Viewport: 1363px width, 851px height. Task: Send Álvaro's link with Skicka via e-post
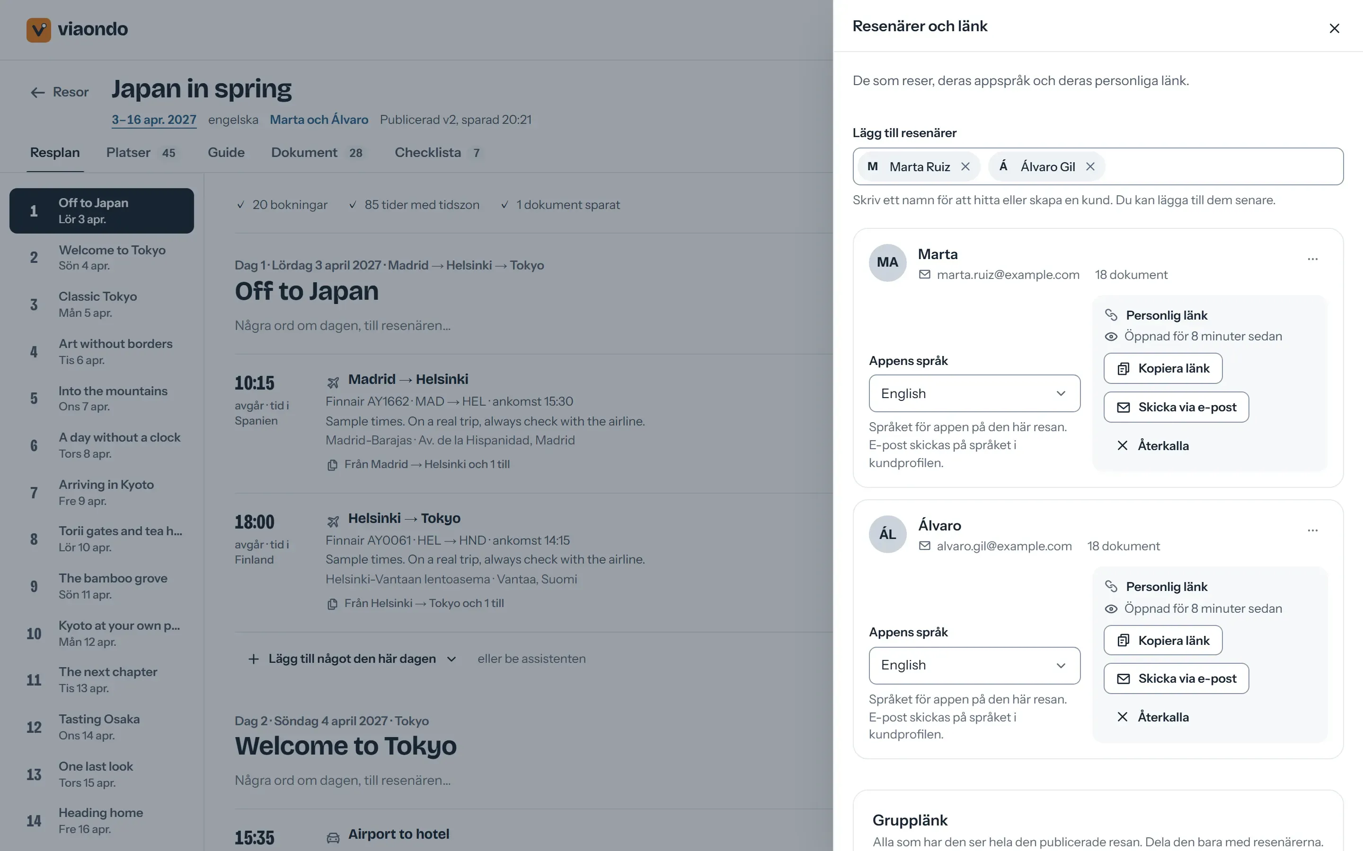(x=1176, y=678)
